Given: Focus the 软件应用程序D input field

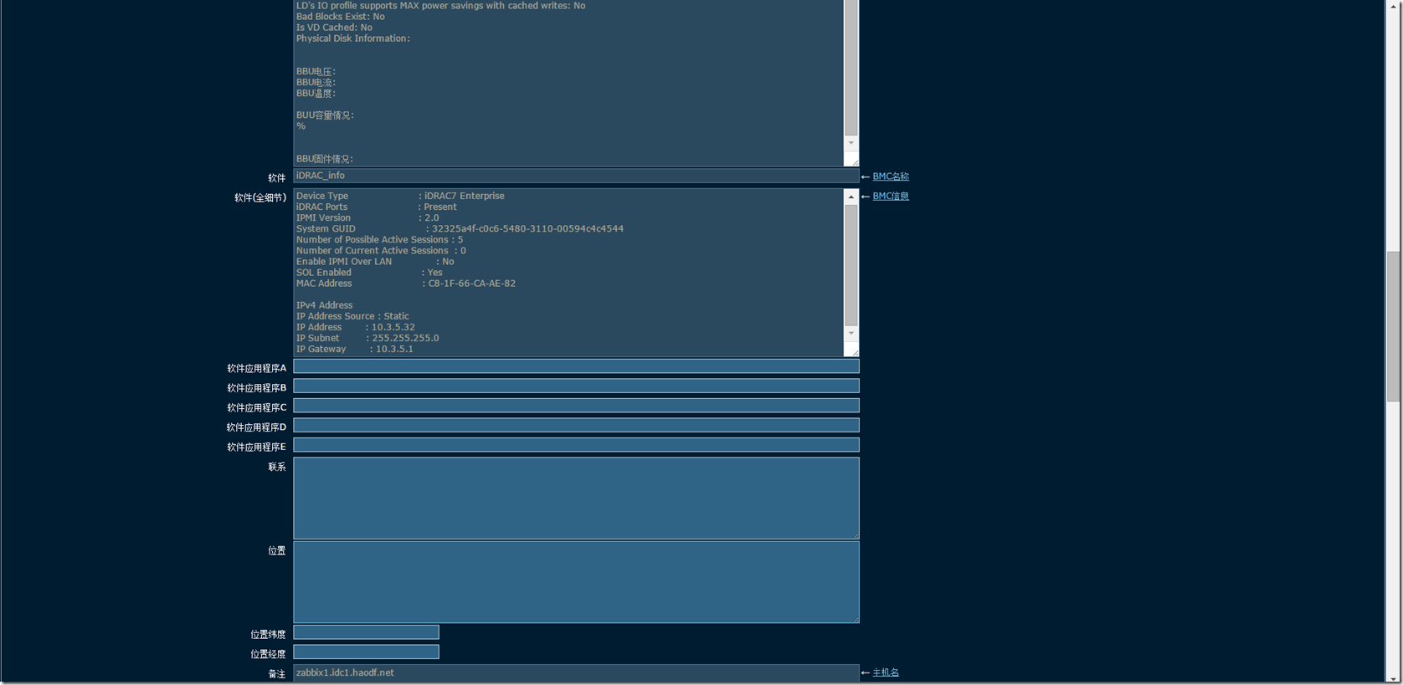Looking at the screenshot, I should coord(576,425).
